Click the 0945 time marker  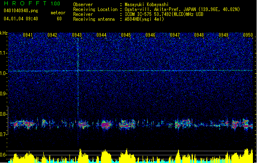pos(126,35)
